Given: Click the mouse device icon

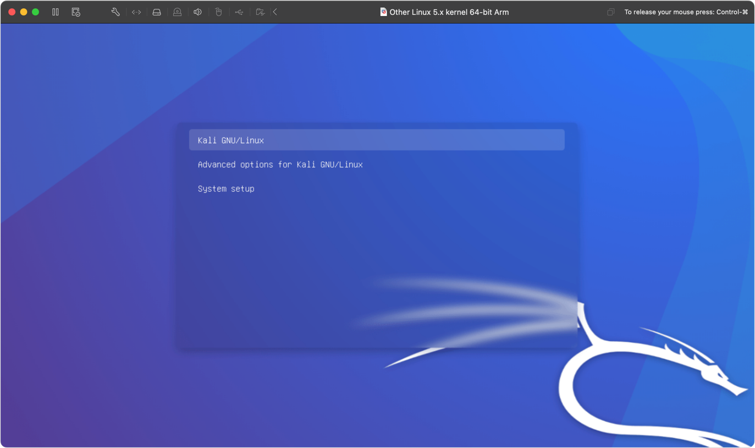Looking at the screenshot, I should click(218, 12).
